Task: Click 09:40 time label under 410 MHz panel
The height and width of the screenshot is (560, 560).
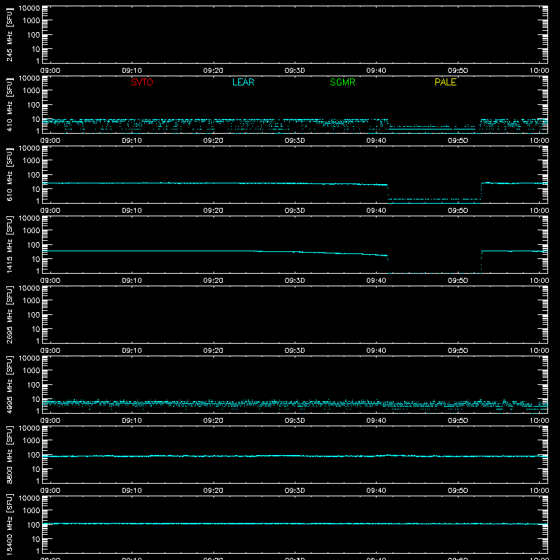Action: (376, 141)
